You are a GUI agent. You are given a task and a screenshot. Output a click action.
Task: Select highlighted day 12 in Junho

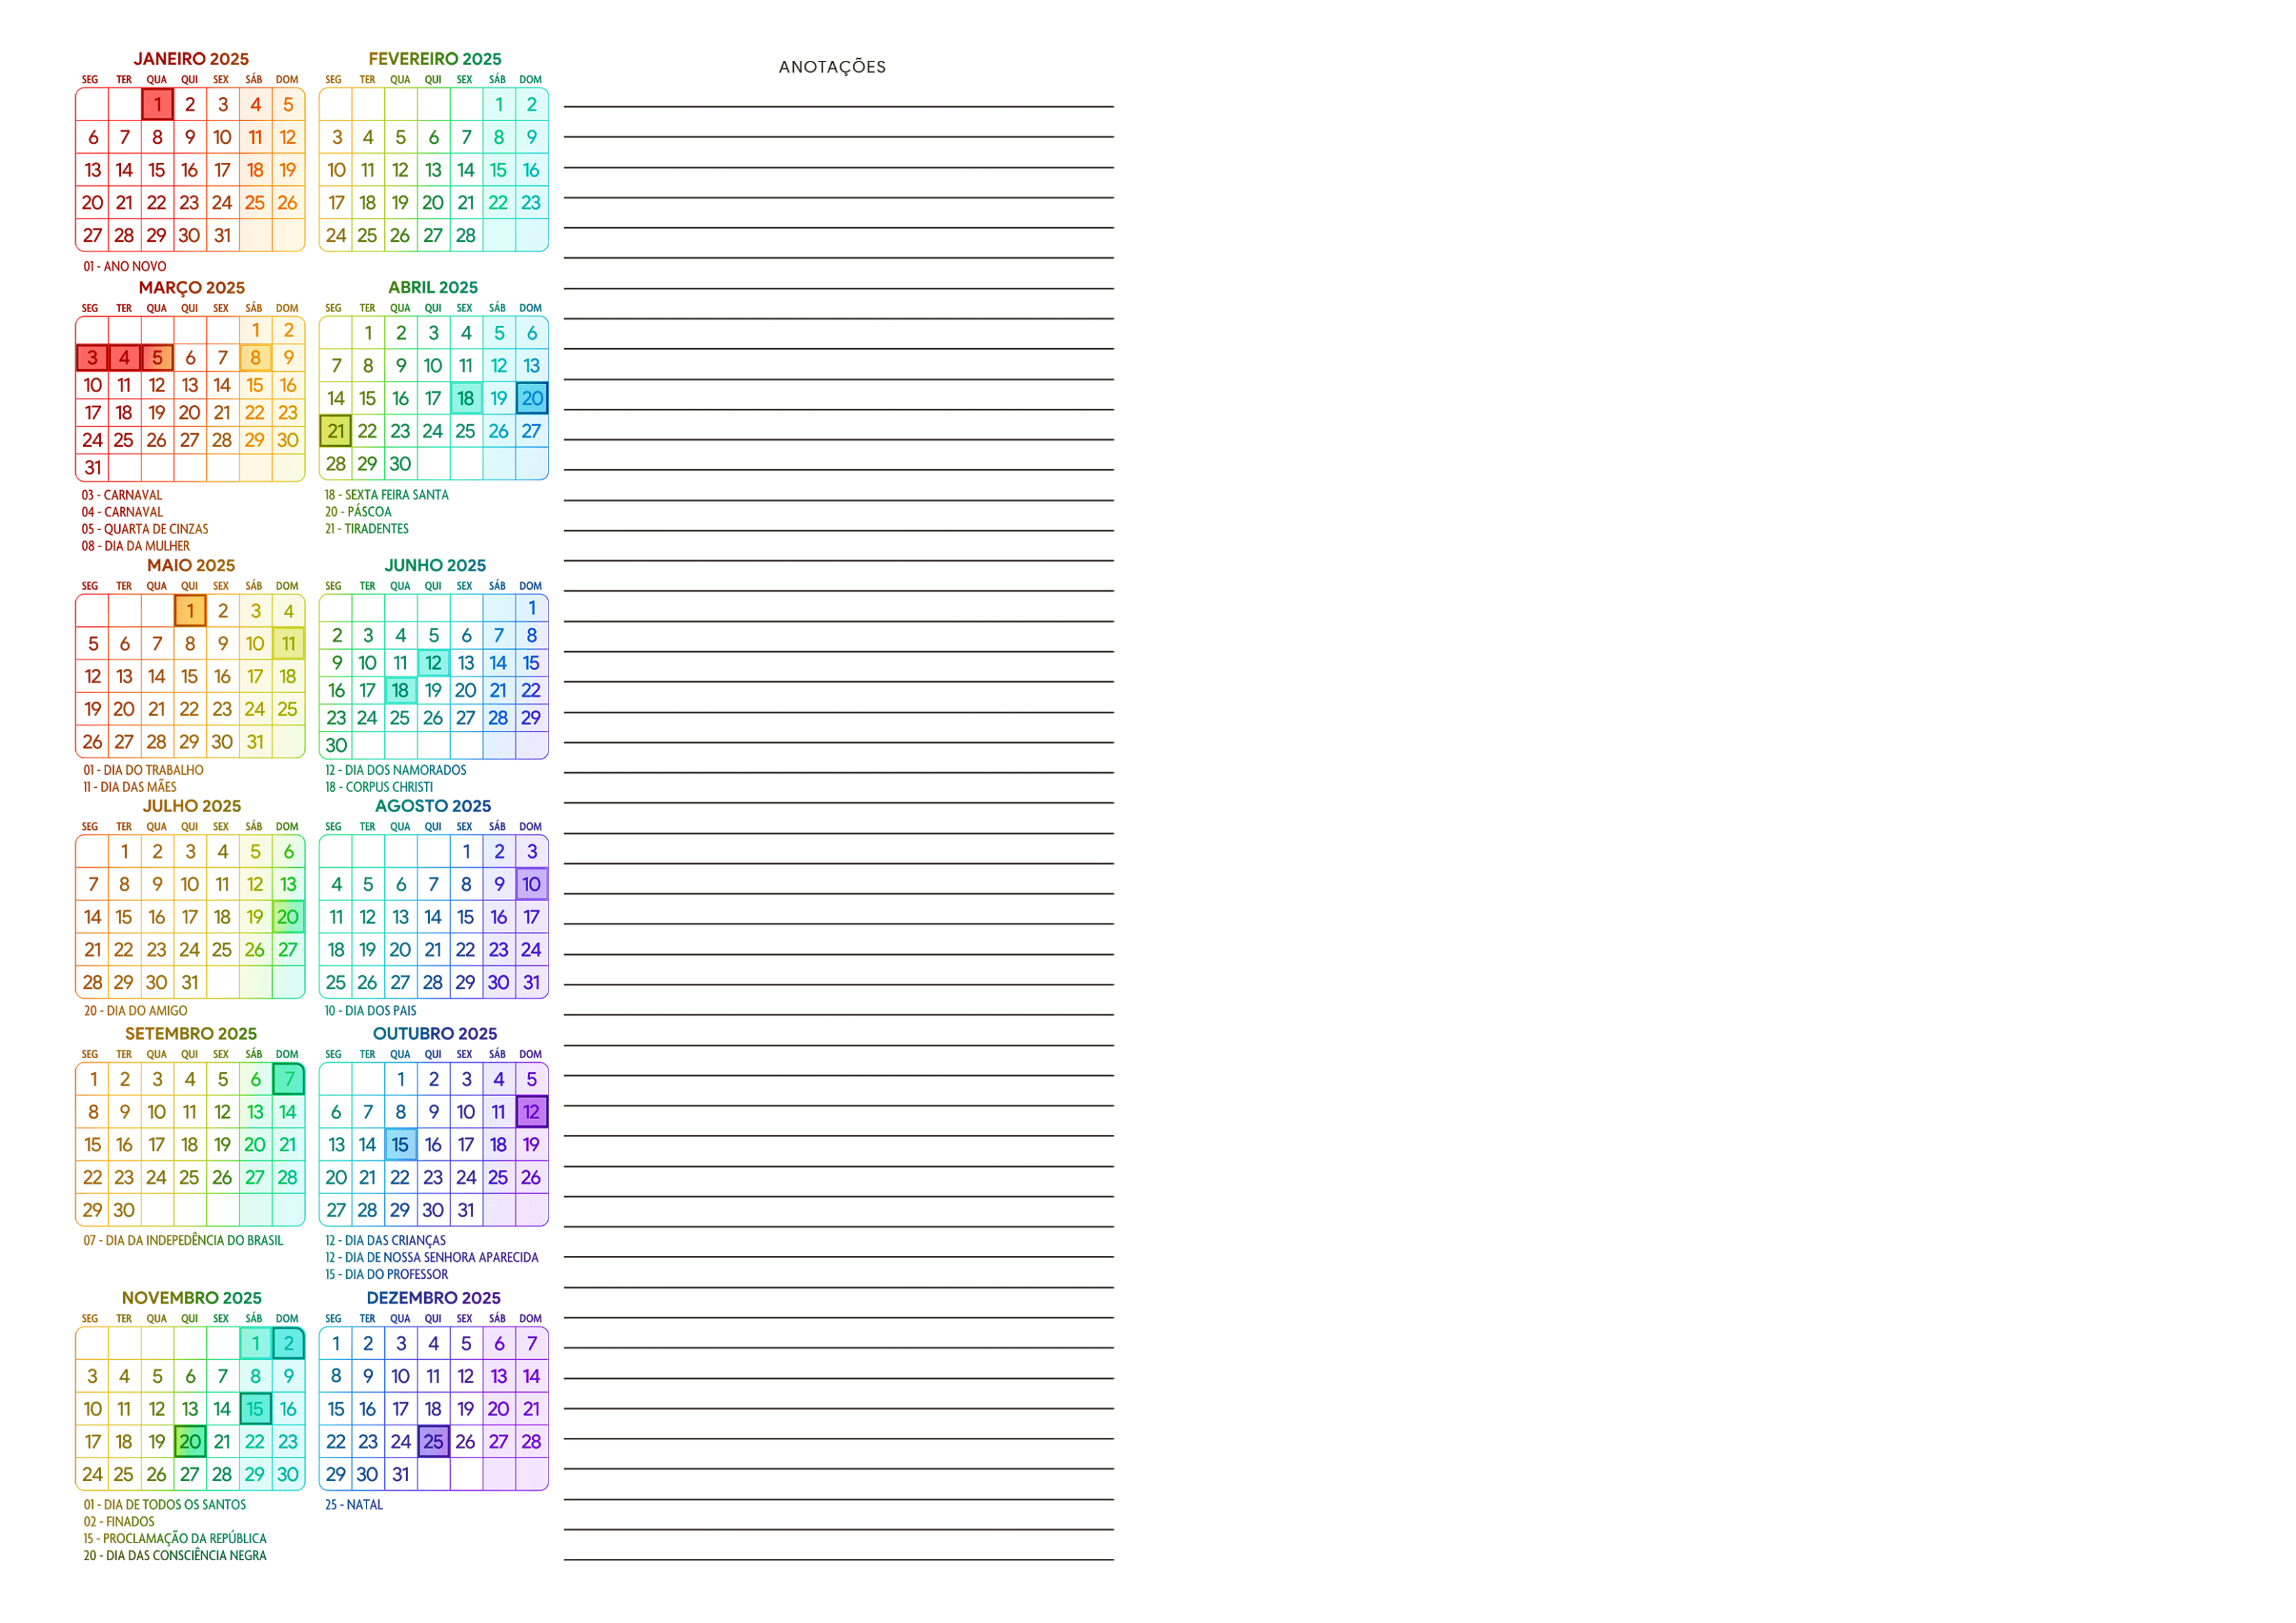coord(433,663)
